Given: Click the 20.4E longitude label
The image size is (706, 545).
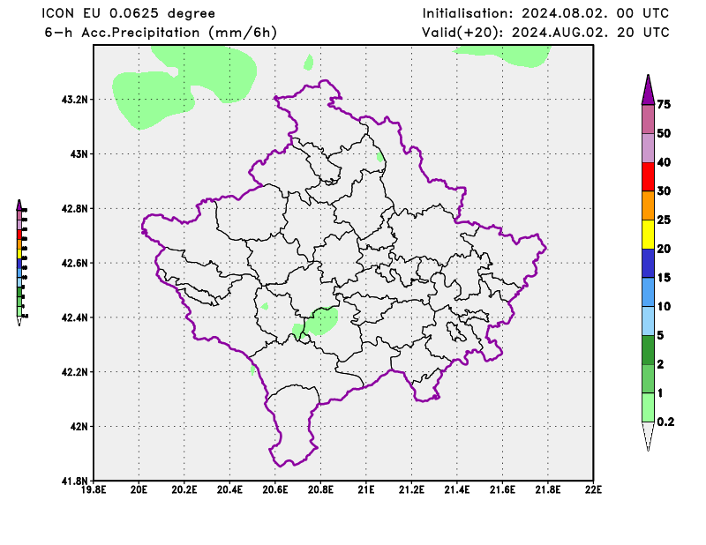Looking at the screenshot, I should [x=229, y=489].
